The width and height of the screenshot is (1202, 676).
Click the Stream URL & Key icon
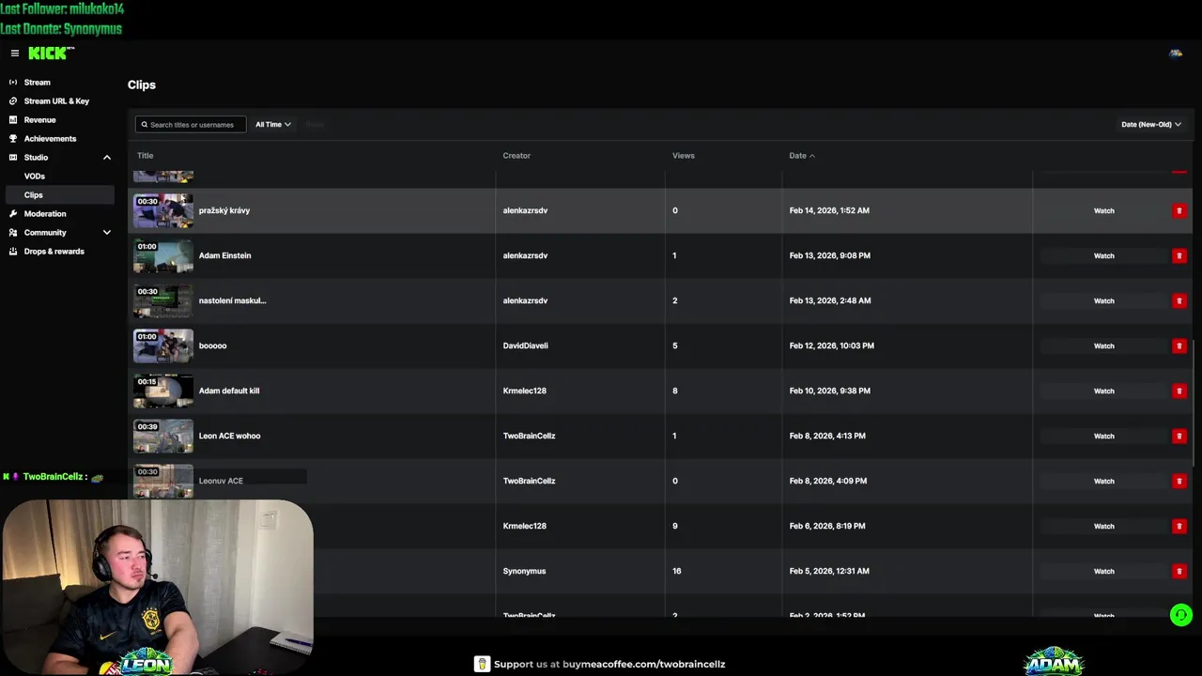[13, 101]
